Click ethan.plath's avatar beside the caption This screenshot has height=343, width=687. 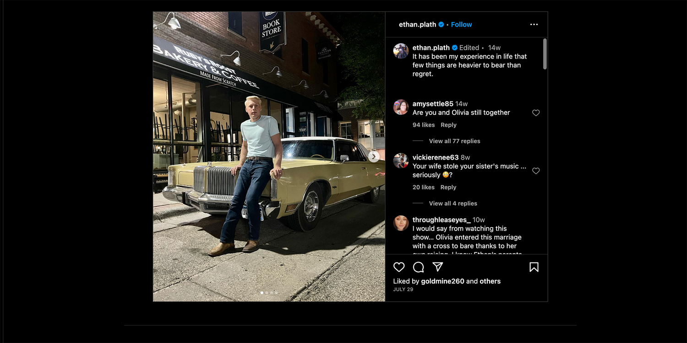[401, 51]
